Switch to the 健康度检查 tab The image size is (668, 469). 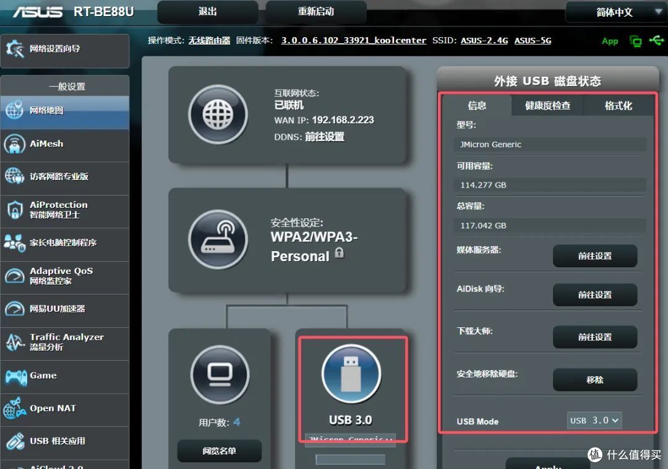click(x=548, y=105)
